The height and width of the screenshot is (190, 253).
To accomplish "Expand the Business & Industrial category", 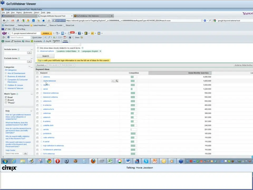I will click(x=6, y=77).
